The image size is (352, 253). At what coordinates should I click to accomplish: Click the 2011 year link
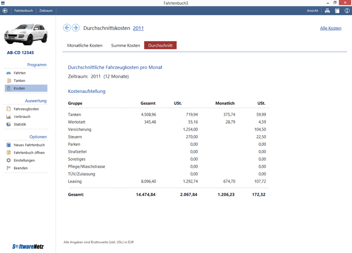click(138, 28)
